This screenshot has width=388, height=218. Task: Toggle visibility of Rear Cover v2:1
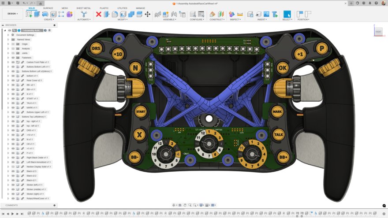pyautogui.click(x=13, y=80)
